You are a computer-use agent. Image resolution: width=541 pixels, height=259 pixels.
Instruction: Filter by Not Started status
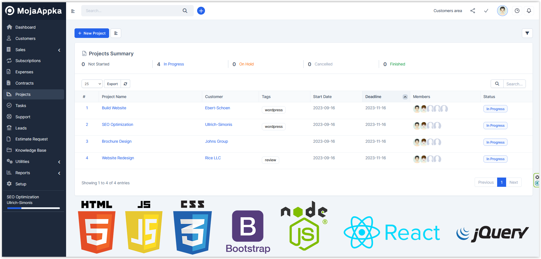[x=99, y=64]
